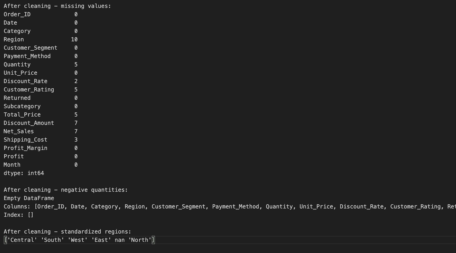
Task: Click the 'Index: []' line
Action: pyautogui.click(x=19, y=215)
